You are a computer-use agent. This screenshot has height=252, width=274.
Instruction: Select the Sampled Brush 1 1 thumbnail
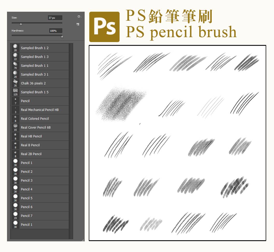(15, 66)
